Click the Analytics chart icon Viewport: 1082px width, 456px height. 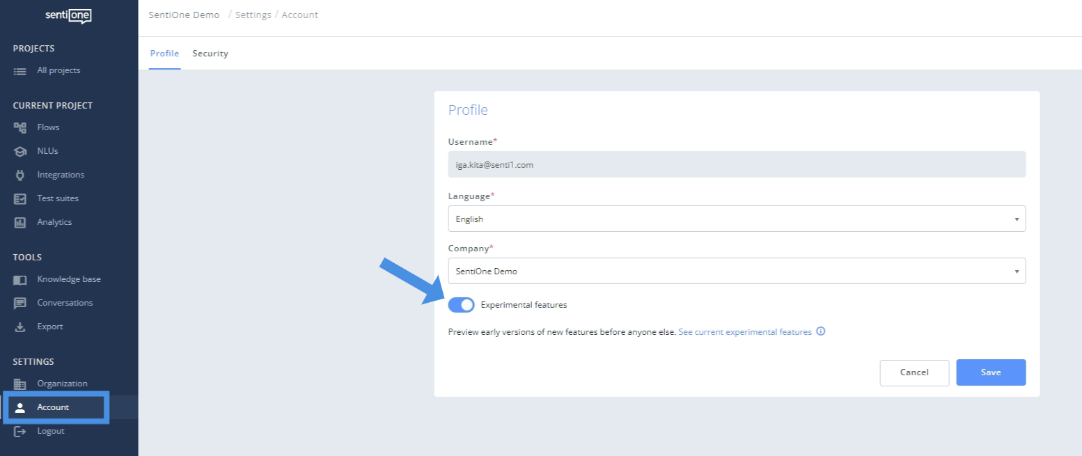20,222
